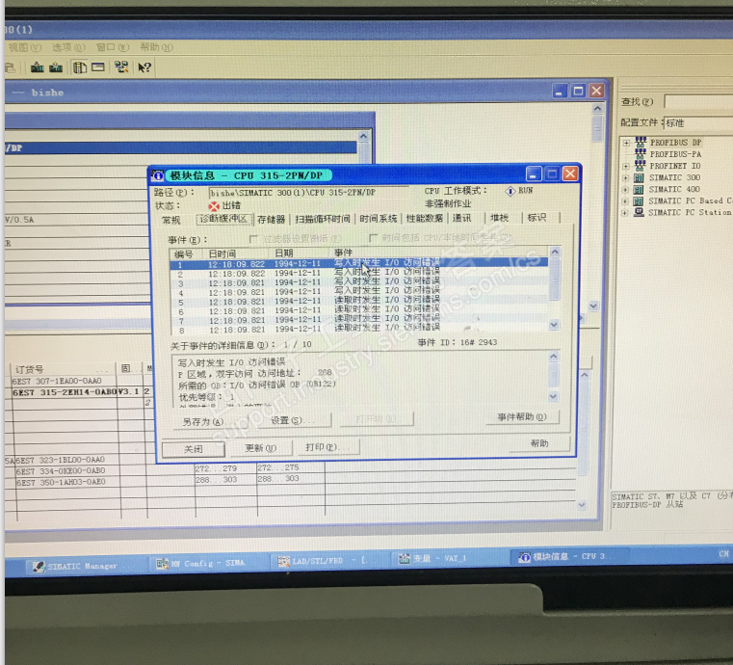Toggle the hardware catalog toolbar icon
Image resolution: width=733 pixels, height=665 pixels.
coord(80,67)
